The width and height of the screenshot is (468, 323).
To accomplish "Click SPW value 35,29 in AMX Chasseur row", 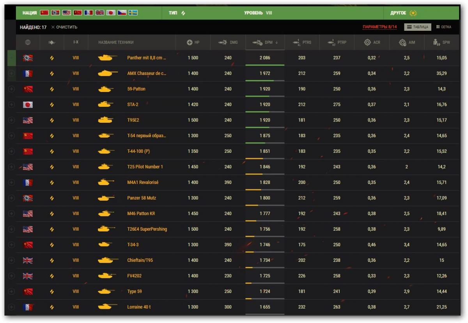I will [x=441, y=73].
